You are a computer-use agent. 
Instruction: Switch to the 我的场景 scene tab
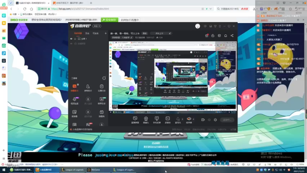[x=78, y=33]
